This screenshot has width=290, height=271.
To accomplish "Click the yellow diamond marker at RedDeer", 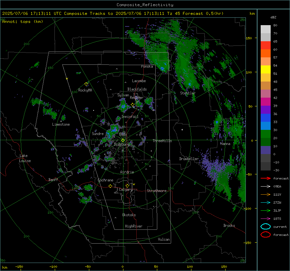I will [x=132, y=105].
